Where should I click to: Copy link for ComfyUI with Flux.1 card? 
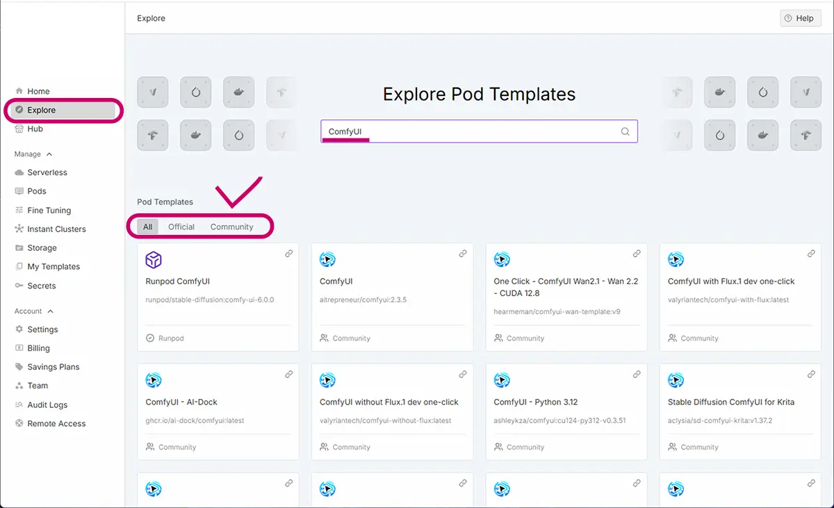[811, 254]
